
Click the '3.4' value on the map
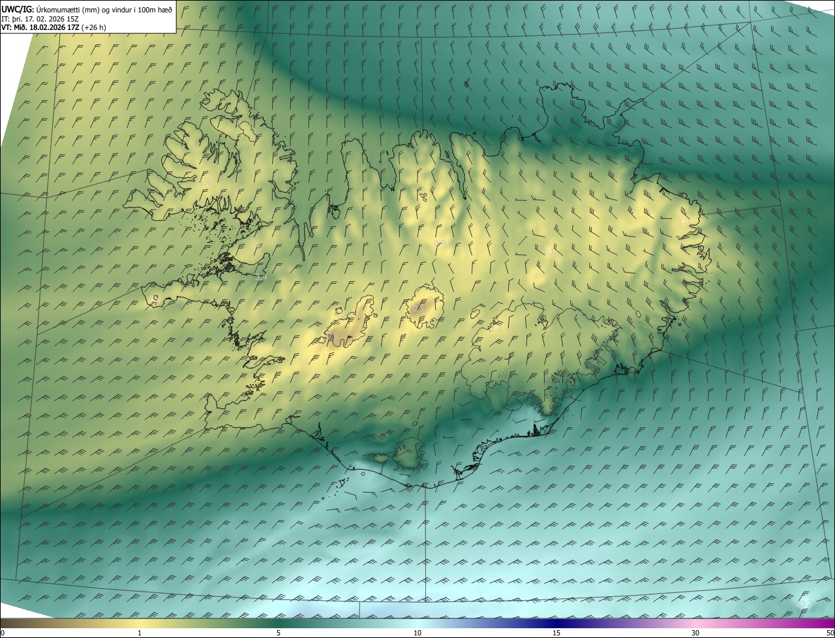[261, 277]
